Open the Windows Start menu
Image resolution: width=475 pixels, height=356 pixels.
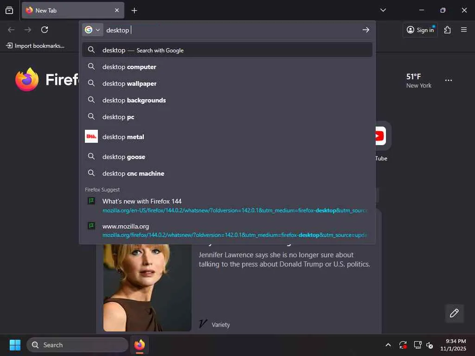tap(15, 345)
